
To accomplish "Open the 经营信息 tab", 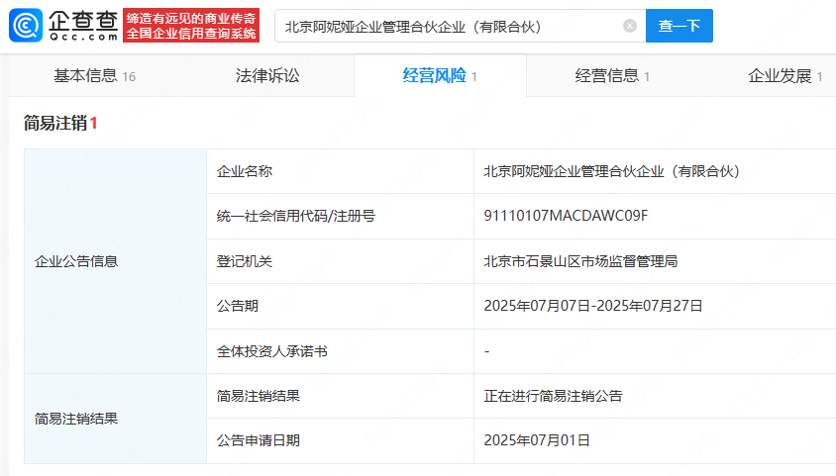I will tap(612, 75).
